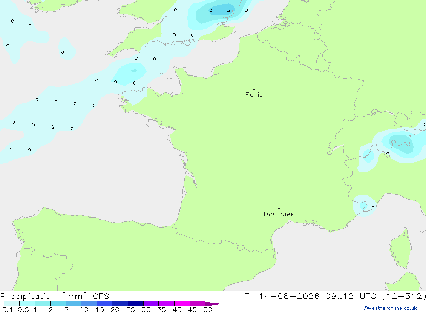Click the legend label 25
The height and width of the screenshot is (312, 426).
(x=130, y=309)
